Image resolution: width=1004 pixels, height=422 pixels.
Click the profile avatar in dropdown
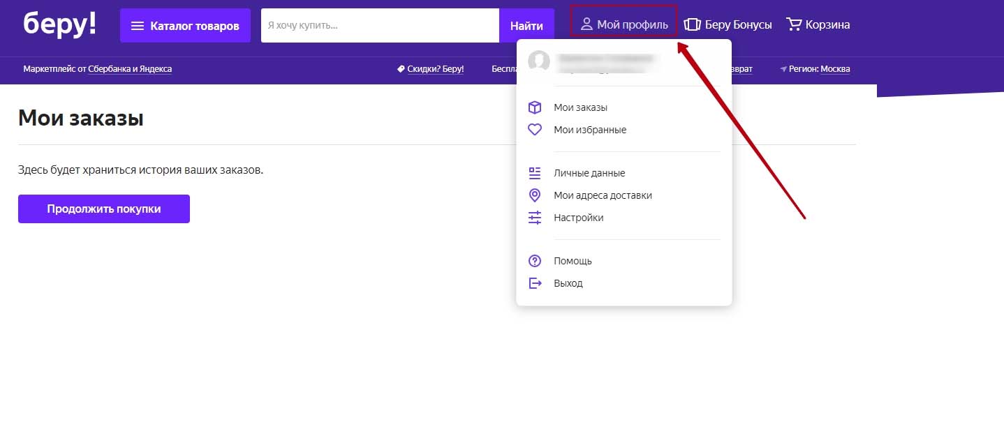[x=539, y=61]
